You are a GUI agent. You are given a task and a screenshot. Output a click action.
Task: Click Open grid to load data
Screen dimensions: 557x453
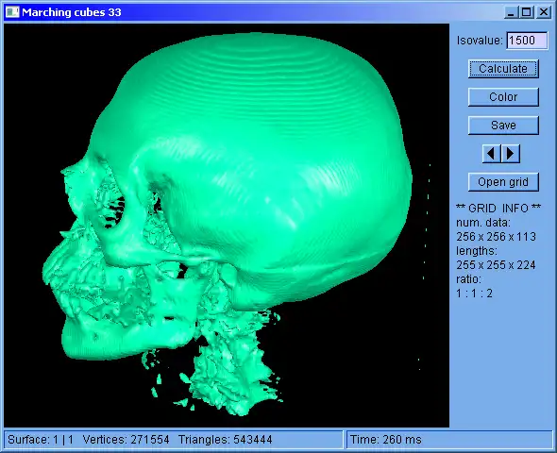click(503, 182)
